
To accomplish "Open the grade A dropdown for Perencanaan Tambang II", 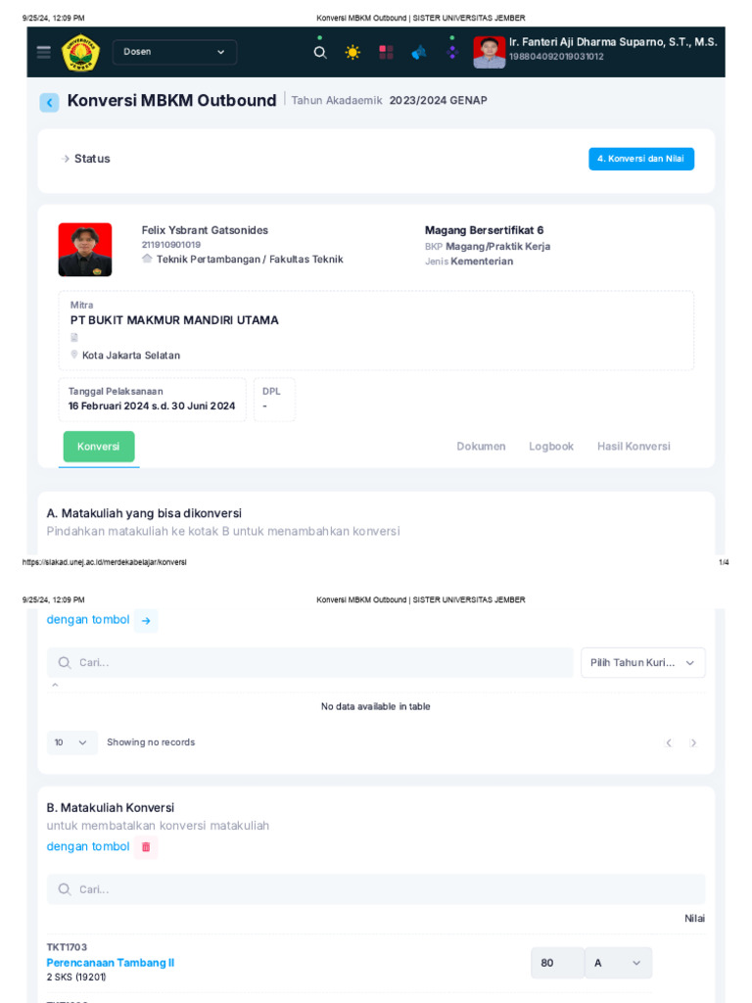I will tap(618, 963).
